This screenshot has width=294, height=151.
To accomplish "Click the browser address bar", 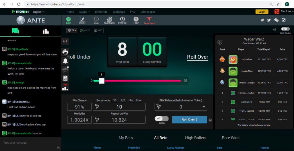I will click(x=146, y=4).
